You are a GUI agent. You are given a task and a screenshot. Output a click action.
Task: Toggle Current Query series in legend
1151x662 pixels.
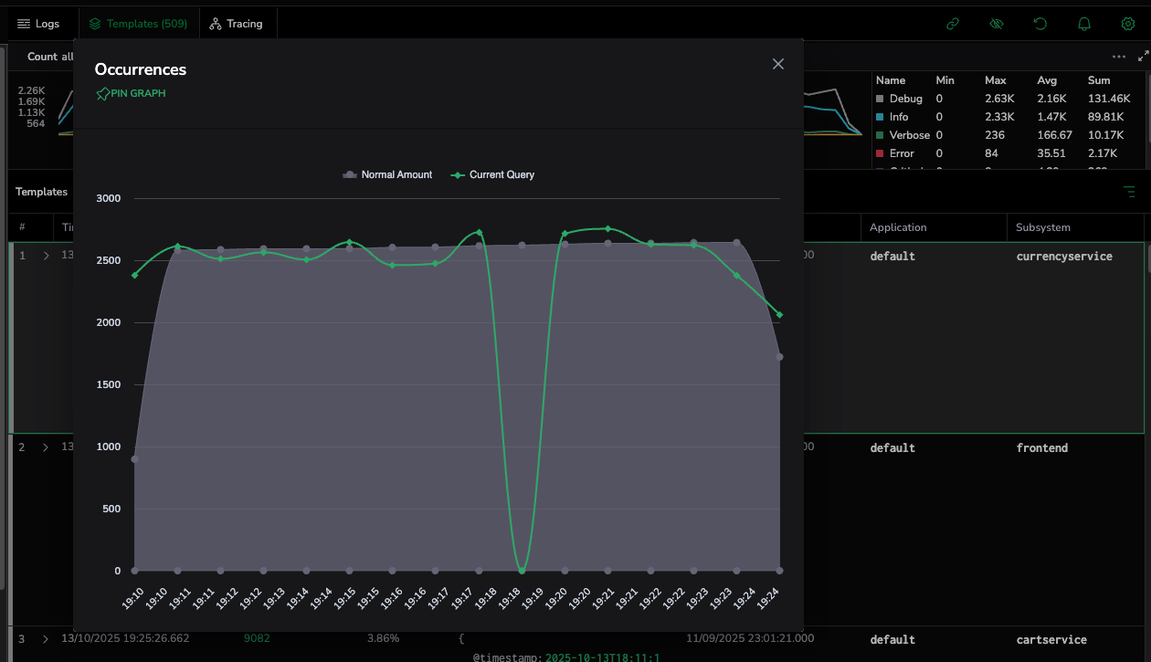coord(493,174)
